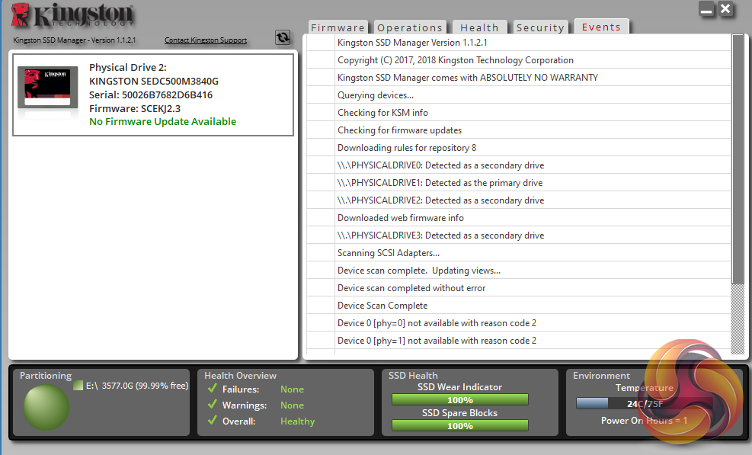Go to the Security tab
Screen dimensions: 752x455
(540, 27)
